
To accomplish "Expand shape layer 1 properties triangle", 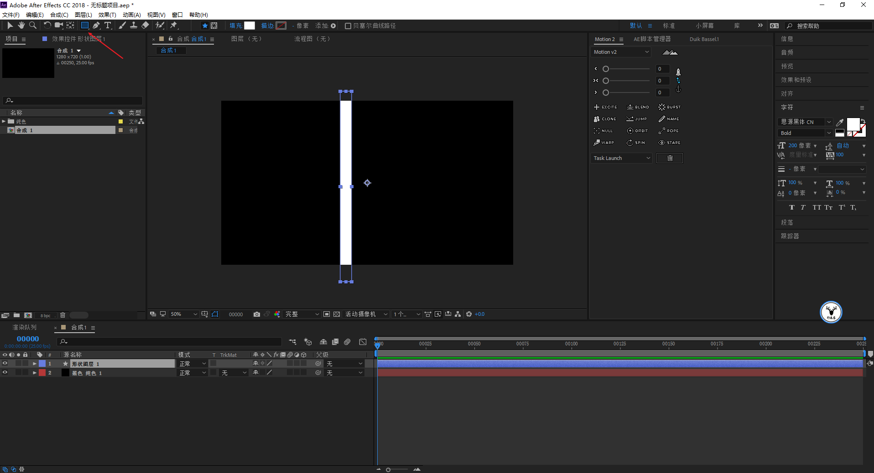I will (35, 364).
